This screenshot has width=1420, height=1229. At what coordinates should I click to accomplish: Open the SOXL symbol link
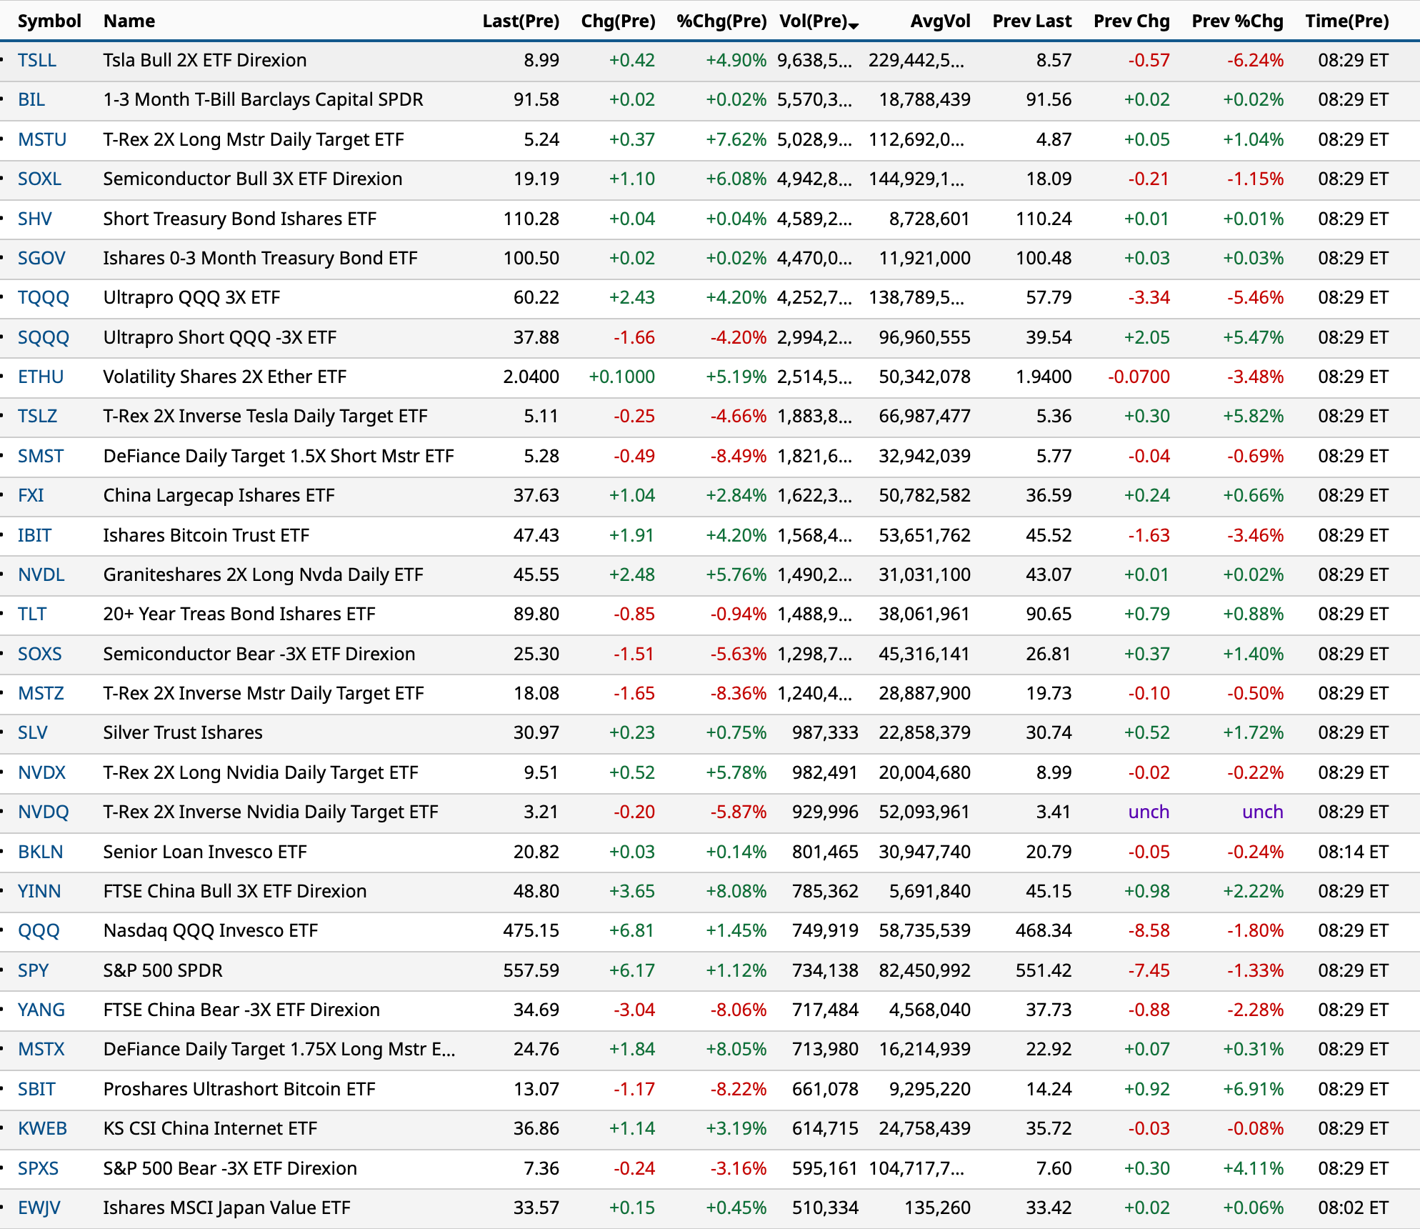pyautogui.click(x=39, y=179)
